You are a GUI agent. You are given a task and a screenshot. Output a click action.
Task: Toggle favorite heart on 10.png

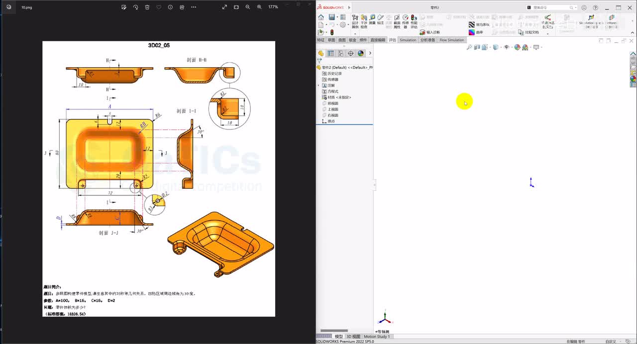(159, 7)
